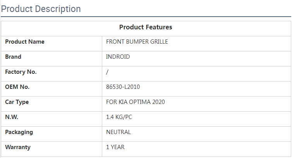
Task: Click the divider line under Product Description
Action: 146,17
